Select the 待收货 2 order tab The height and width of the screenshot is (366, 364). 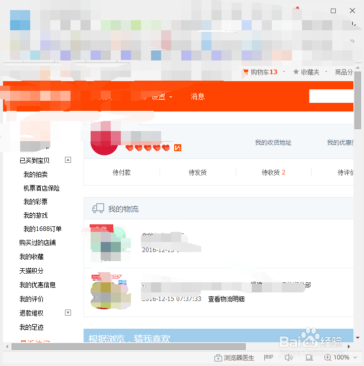point(273,172)
